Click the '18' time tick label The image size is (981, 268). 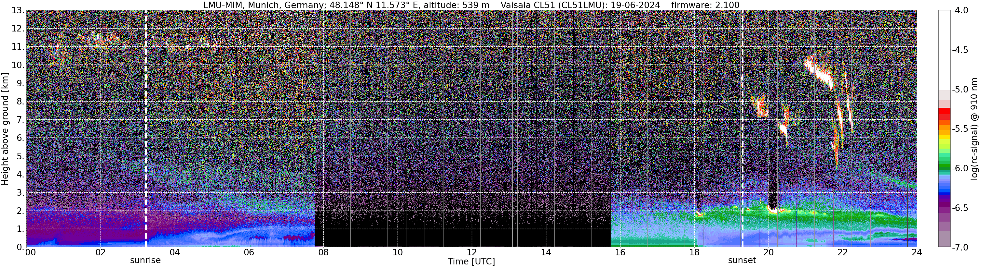point(694,252)
